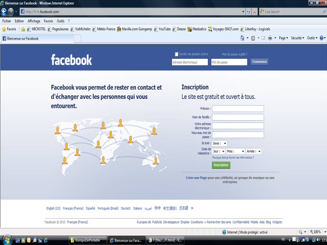Click in the Nom de famille field

coord(238,117)
